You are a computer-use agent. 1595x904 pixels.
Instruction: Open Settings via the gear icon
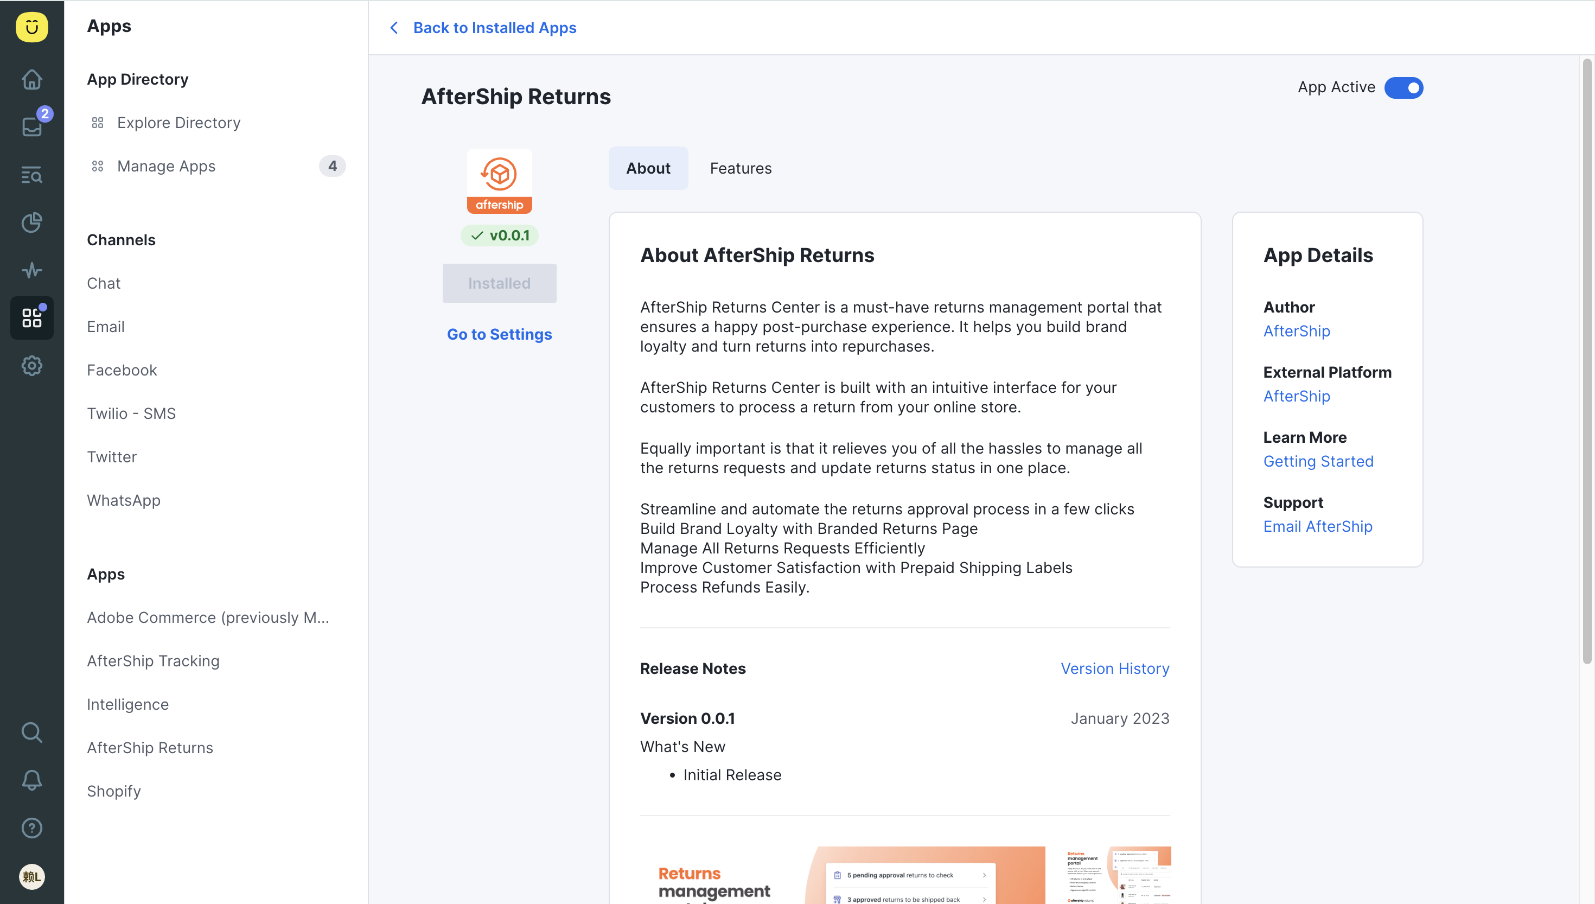[x=31, y=365]
